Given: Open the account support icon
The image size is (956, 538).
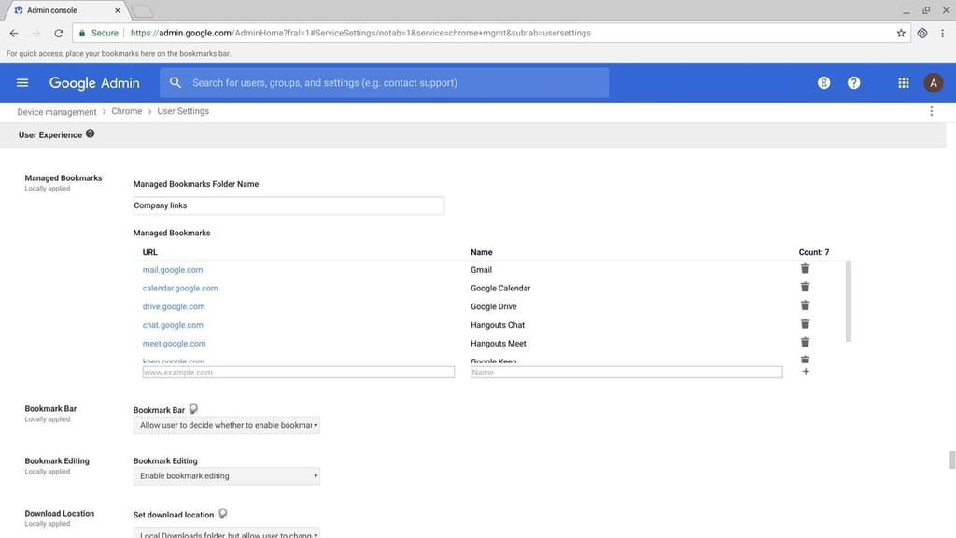Looking at the screenshot, I should pos(823,82).
